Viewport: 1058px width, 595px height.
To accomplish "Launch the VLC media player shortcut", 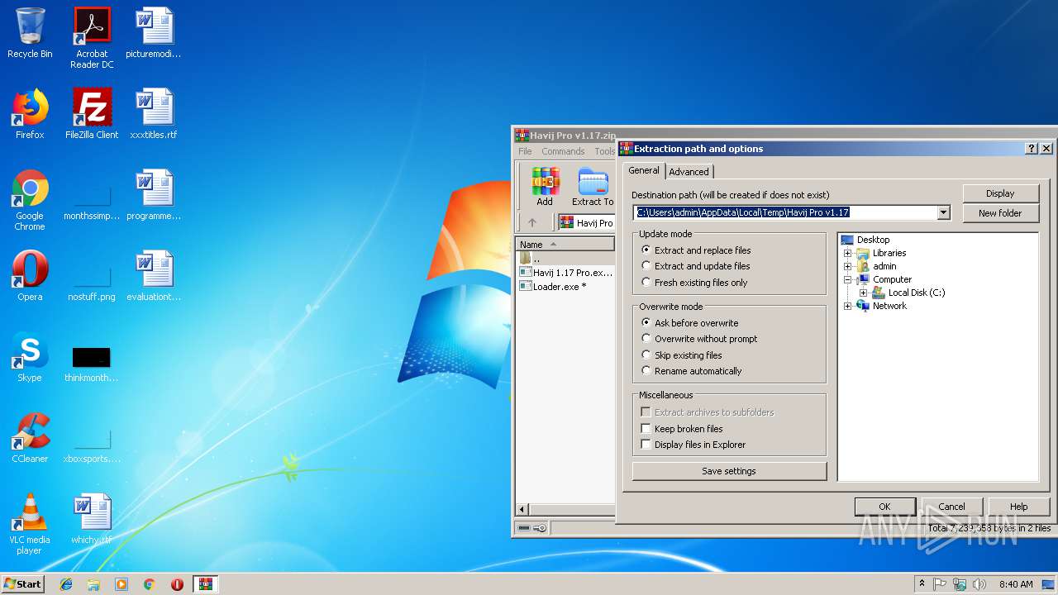I will pyautogui.click(x=30, y=524).
